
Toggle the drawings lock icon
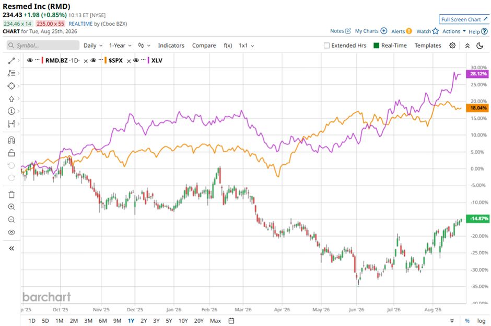point(11,153)
